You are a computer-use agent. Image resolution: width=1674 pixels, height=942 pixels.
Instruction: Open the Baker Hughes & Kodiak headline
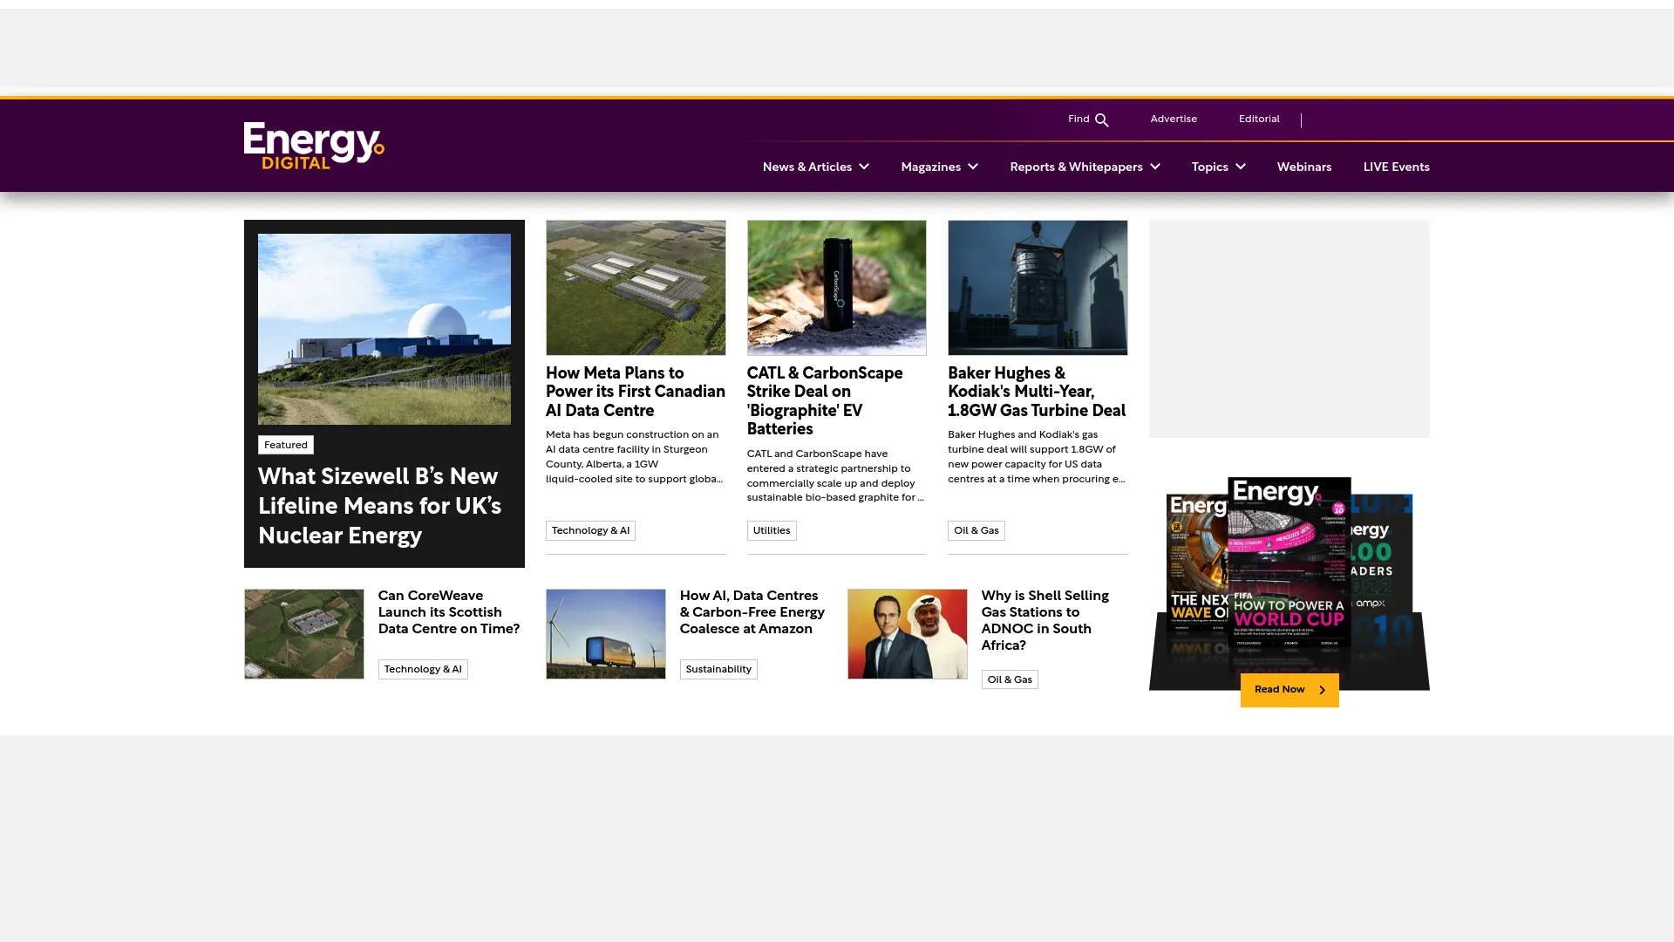[x=1037, y=392]
